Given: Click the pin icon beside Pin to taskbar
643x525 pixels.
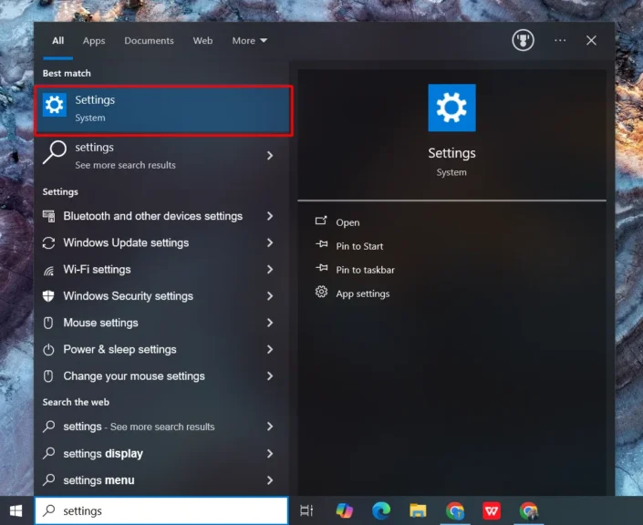Looking at the screenshot, I should coord(321,268).
